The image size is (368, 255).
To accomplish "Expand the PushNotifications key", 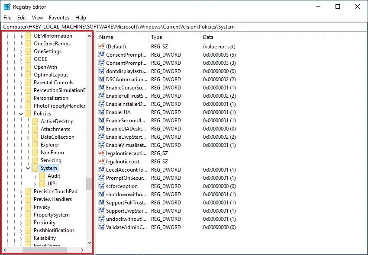I will [21, 230].
